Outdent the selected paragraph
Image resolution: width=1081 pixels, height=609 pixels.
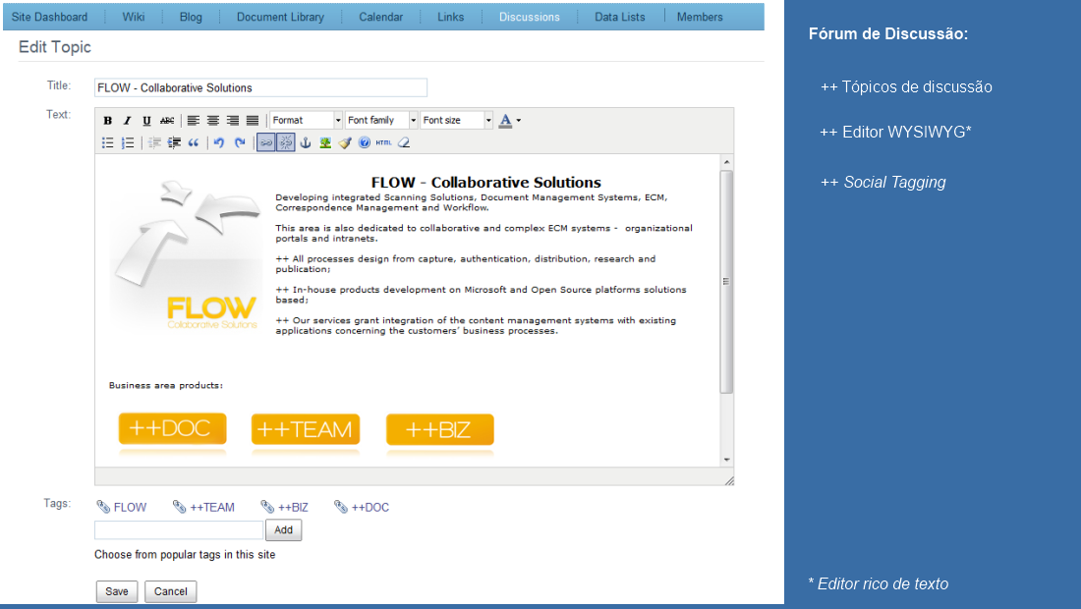point(154,142)
